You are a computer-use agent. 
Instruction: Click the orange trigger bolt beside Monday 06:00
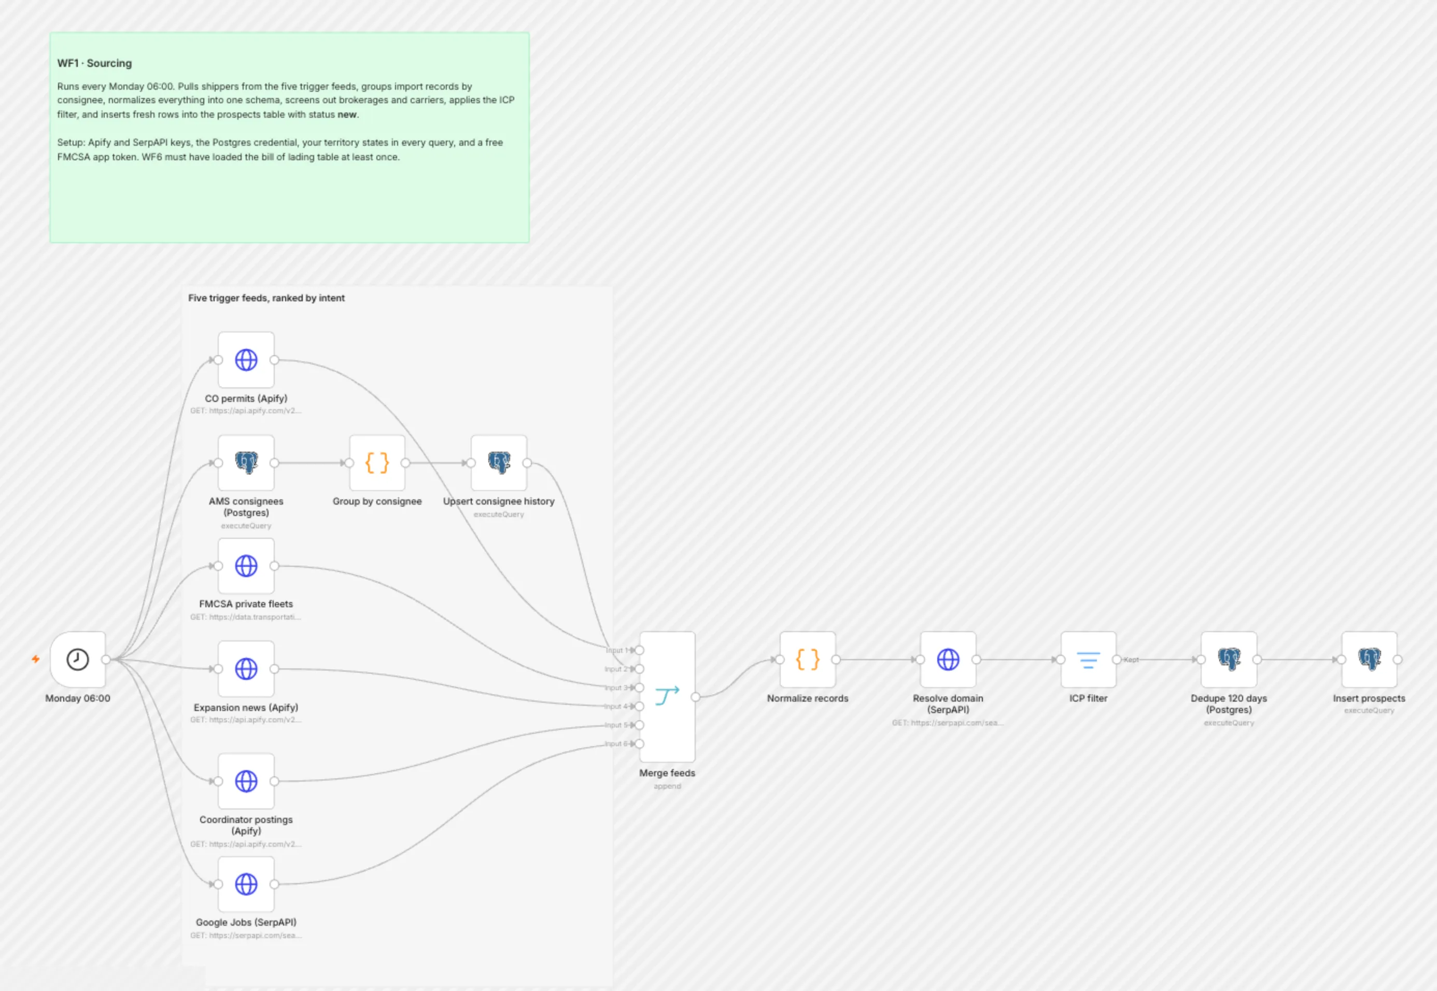(x=35, y=660)
